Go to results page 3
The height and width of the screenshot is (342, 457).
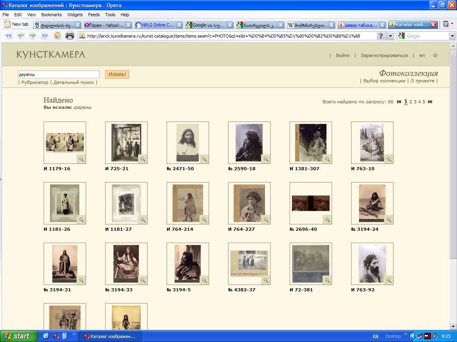pos(415,102)
